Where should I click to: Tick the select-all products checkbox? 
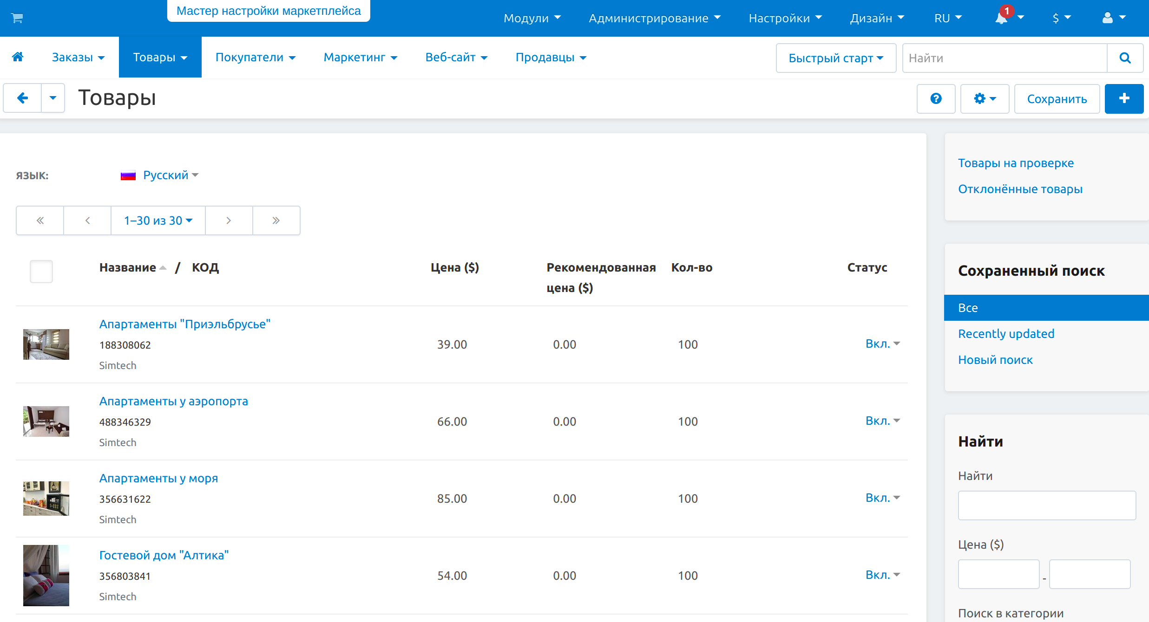[x=41, y=271]
